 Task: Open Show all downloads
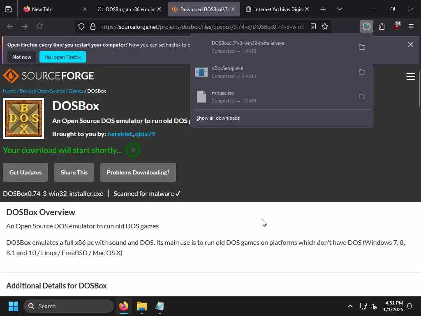[x=218, y=118]
